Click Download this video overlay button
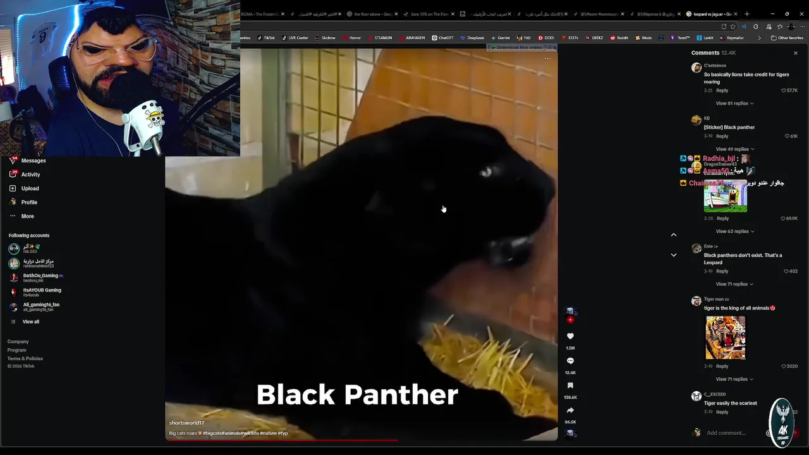The height and width of the screenshot is (455, 809). tap(519, 47)
